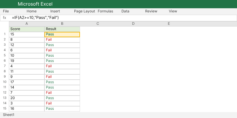Select column header E

pos(169,24)
